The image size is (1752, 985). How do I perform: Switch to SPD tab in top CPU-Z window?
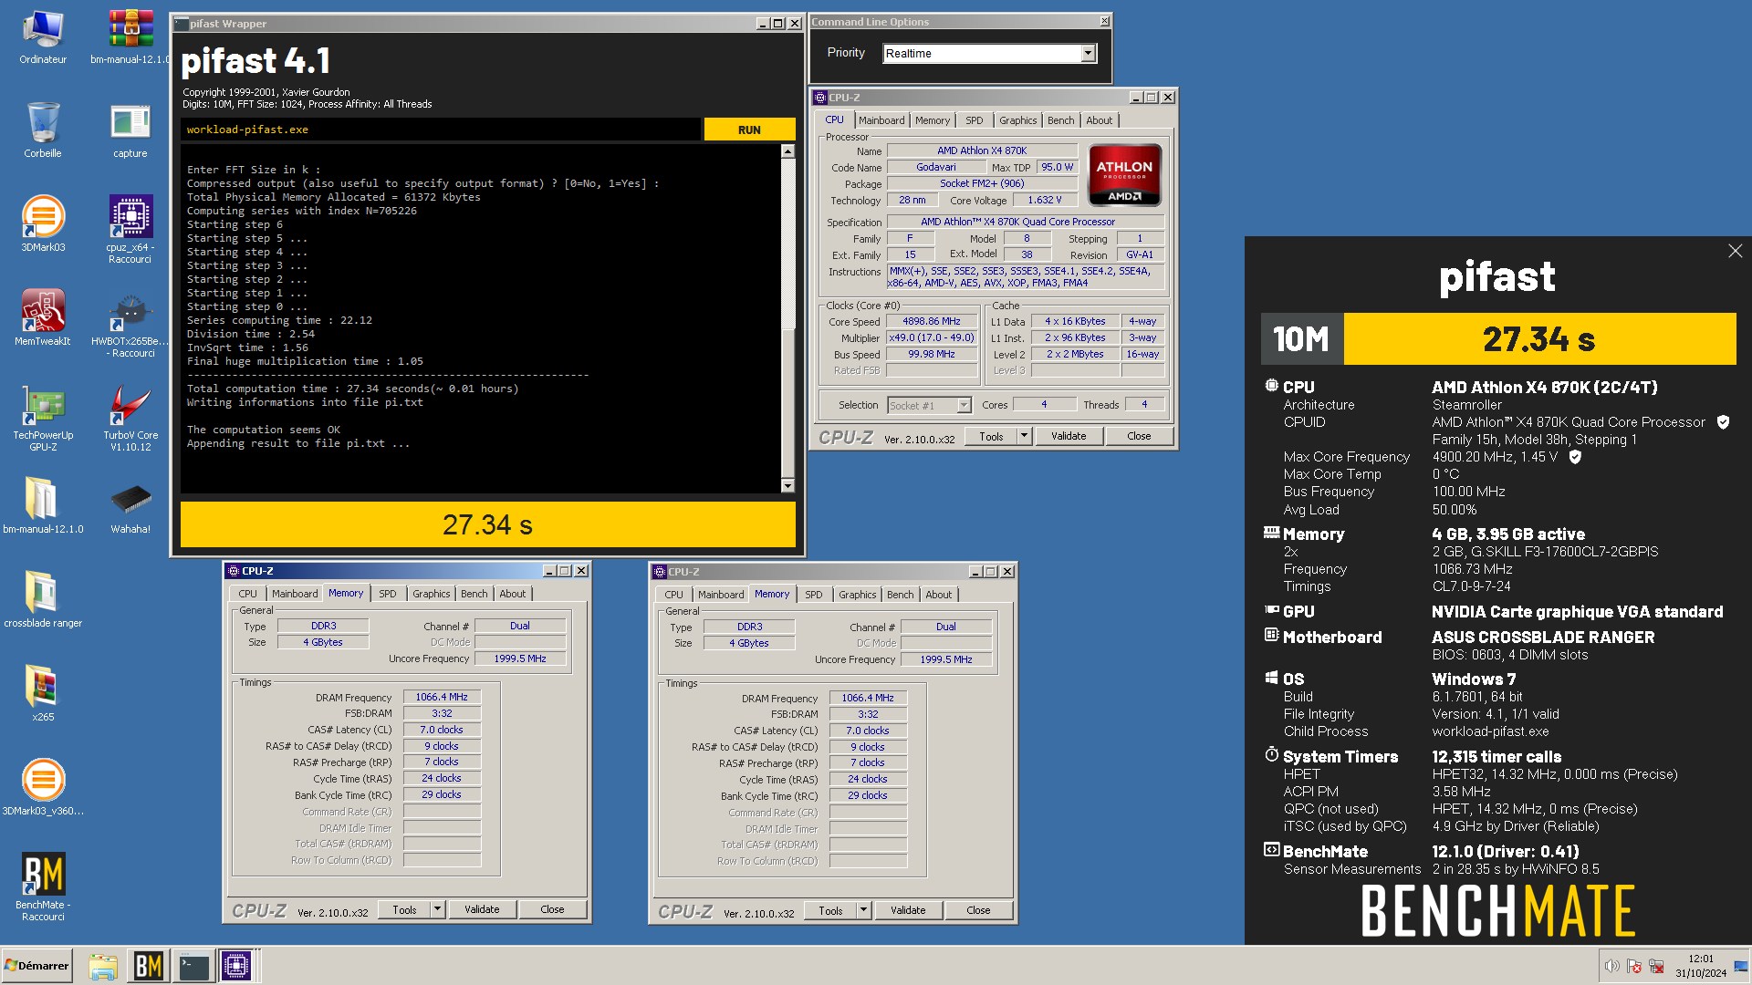coord(975,120)
